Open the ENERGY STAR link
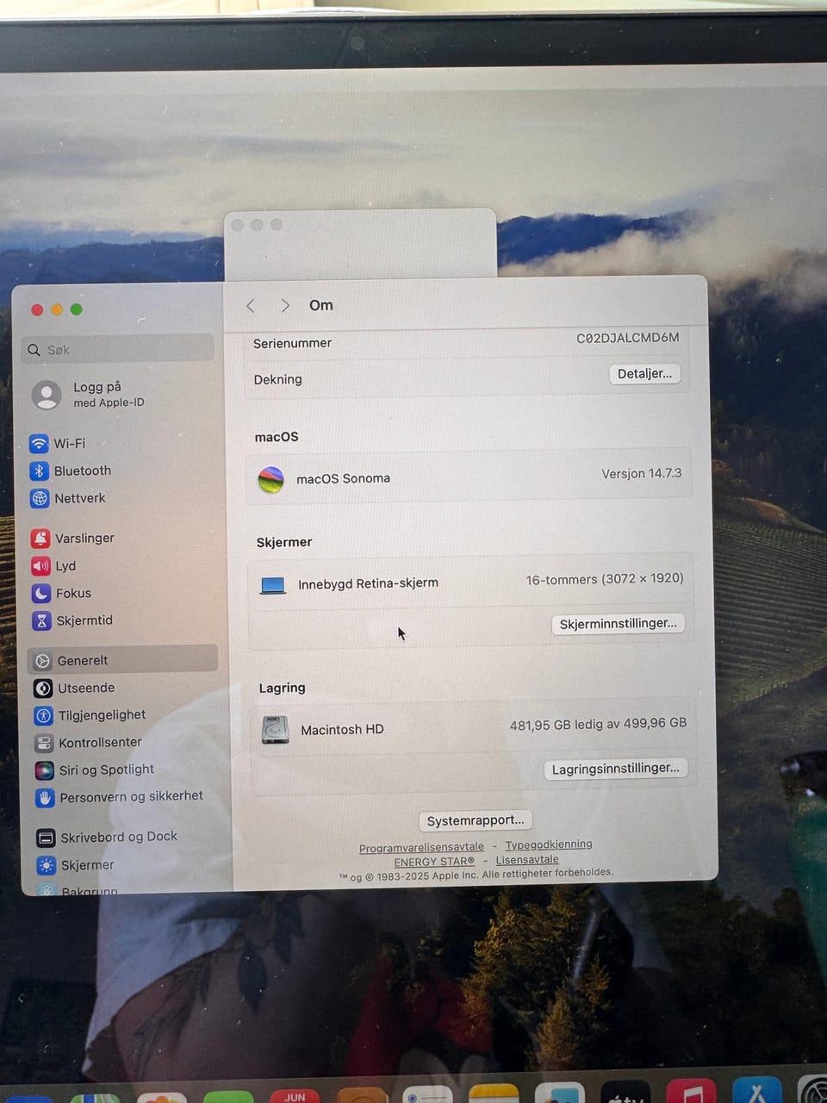 434,862
